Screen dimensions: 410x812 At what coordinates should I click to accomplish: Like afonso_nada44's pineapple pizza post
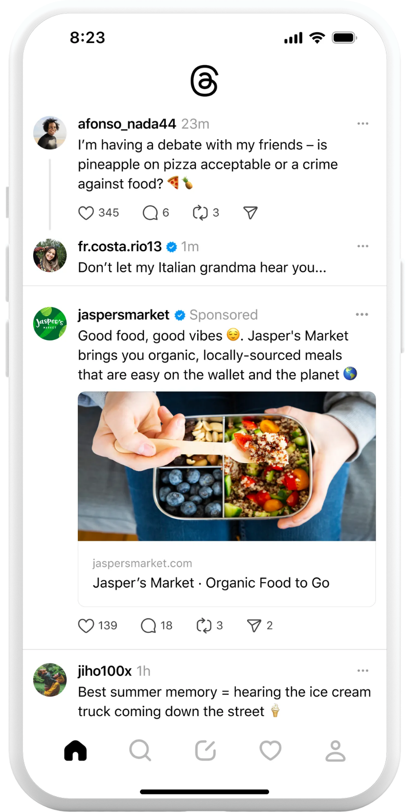tap(86, 213)
